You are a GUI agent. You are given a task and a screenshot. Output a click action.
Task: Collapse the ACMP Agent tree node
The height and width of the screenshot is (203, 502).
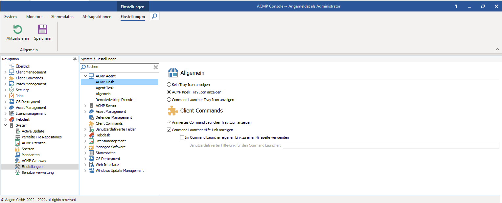click(x=85, y=76)
